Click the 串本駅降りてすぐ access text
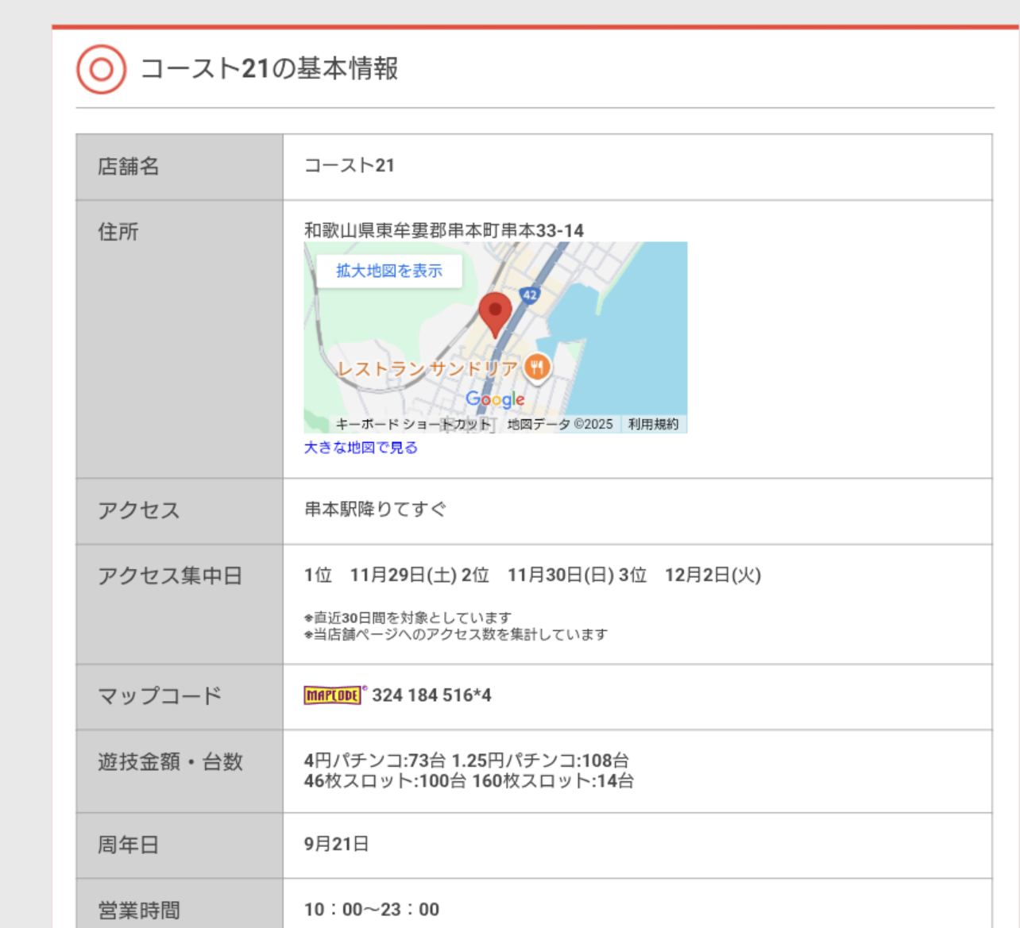The width and height of the screenshot is (1020, 928). click(x=376, y=510)
